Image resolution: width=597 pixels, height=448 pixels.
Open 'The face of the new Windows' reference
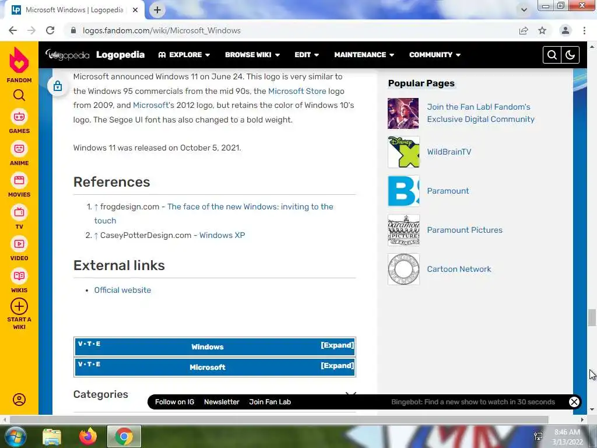point(213,213)
